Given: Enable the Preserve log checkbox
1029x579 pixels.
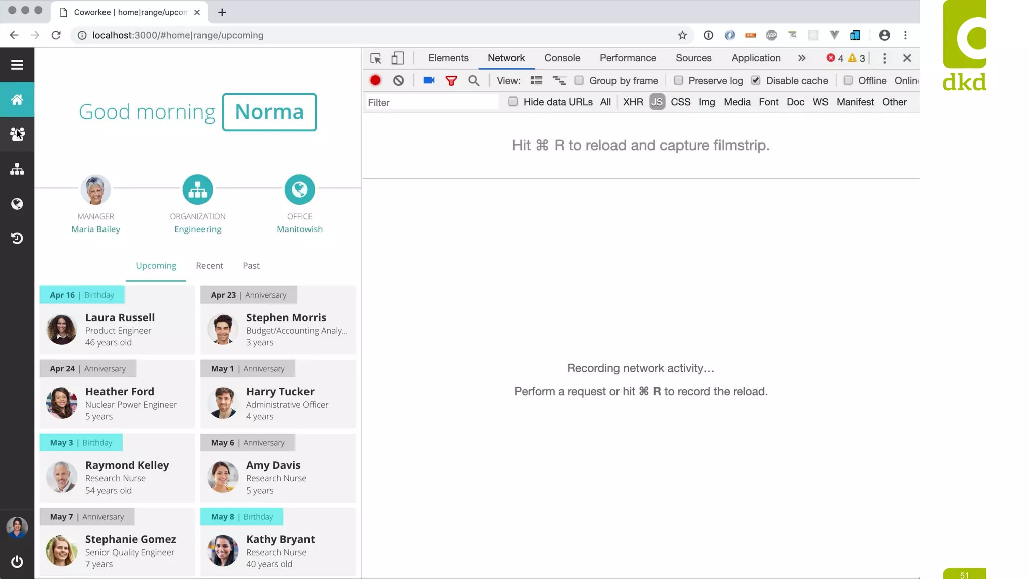Looking at the screenshot, I should [x=678, y=80].
